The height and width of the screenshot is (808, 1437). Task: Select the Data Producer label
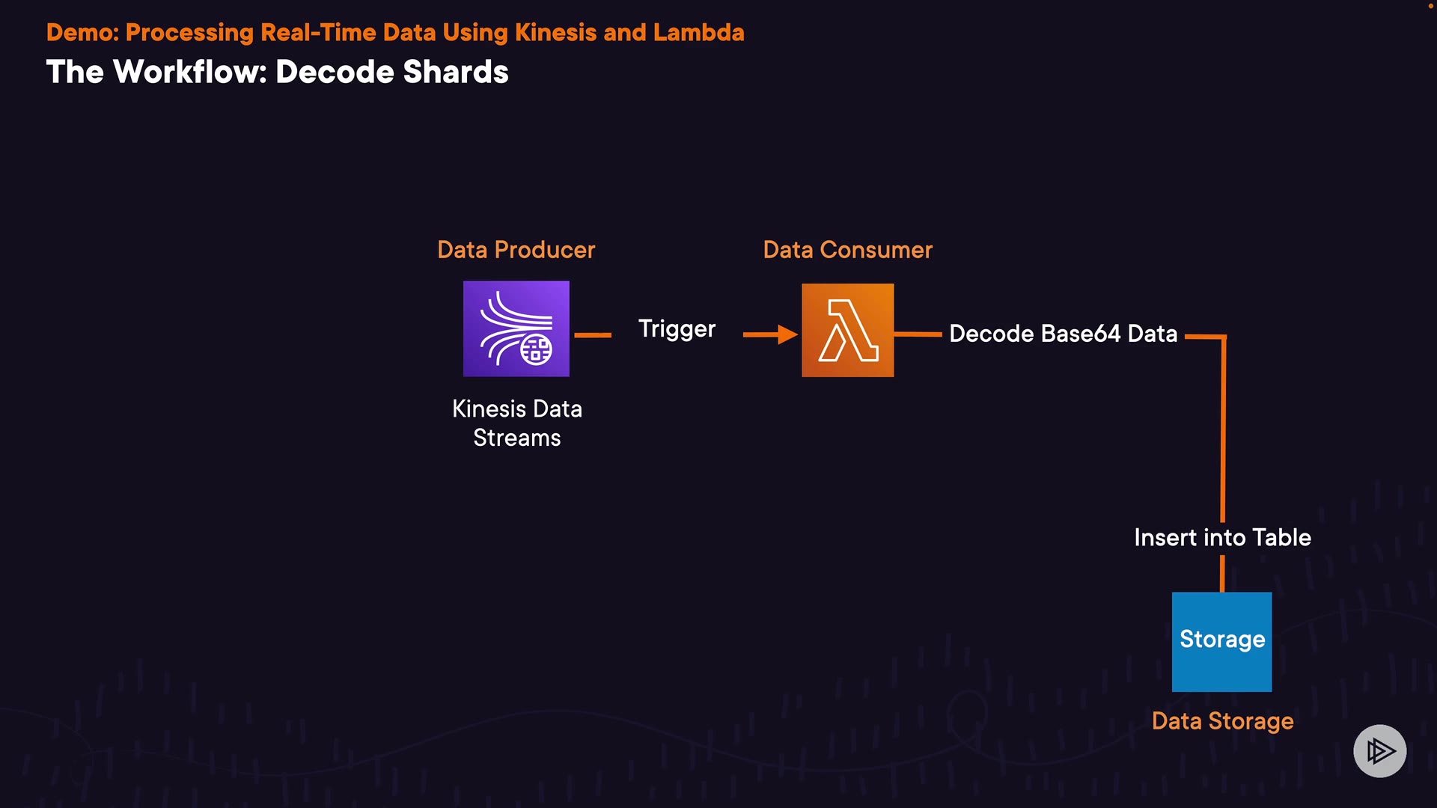516,250
